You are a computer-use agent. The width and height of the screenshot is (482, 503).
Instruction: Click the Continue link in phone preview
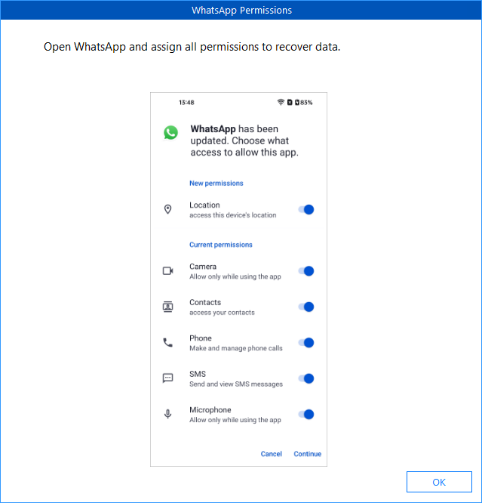tap(308, 454)
